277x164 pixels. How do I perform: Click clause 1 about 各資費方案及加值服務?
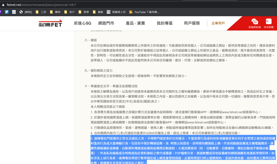coord(176,112)
